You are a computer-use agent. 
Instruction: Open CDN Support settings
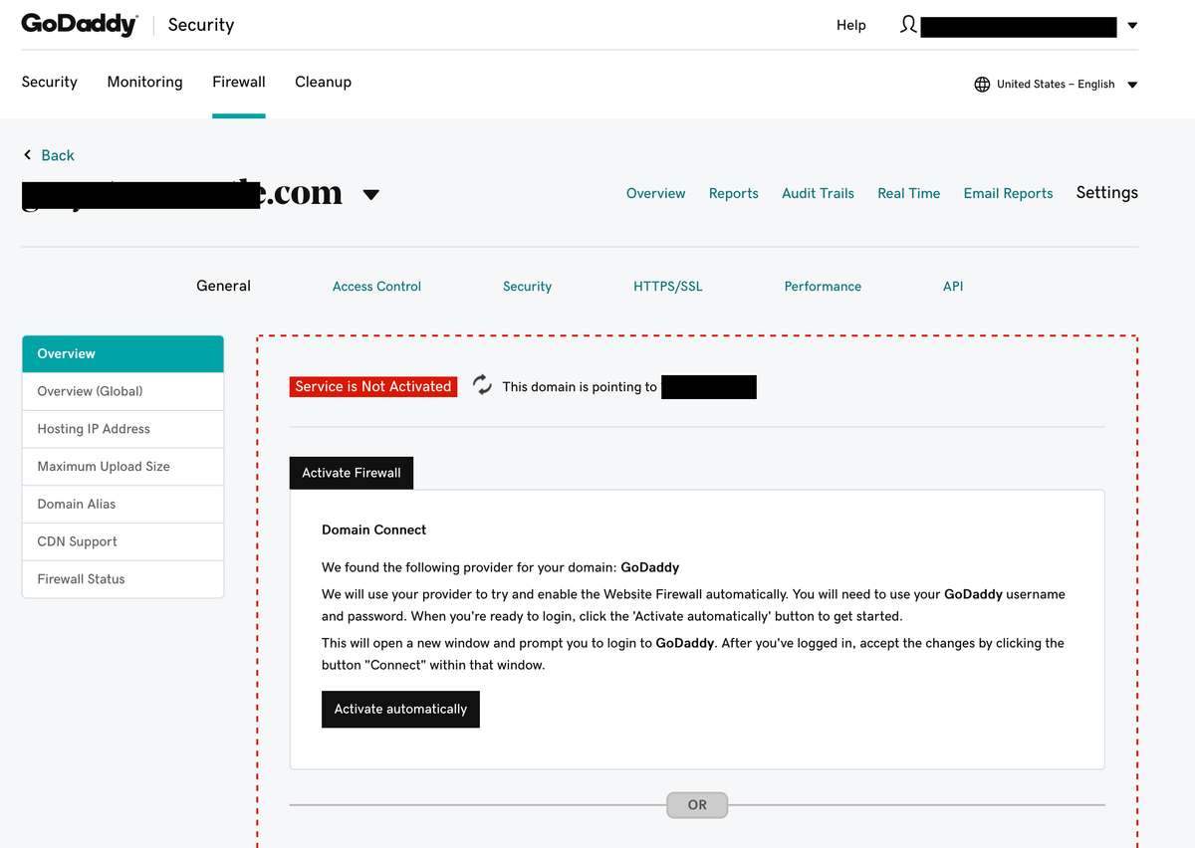point(122,541)
